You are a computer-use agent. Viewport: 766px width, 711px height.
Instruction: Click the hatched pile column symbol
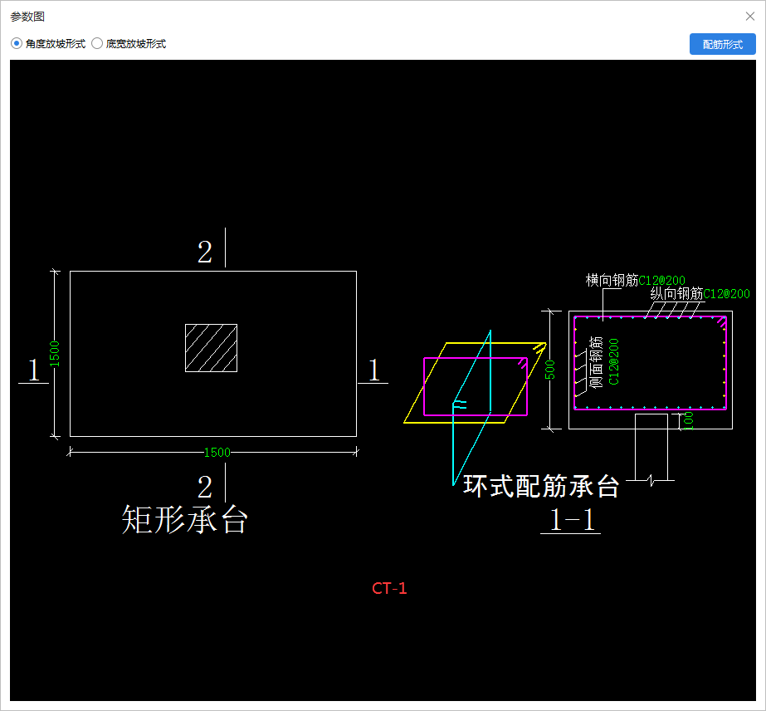click(x=211, y=346)
